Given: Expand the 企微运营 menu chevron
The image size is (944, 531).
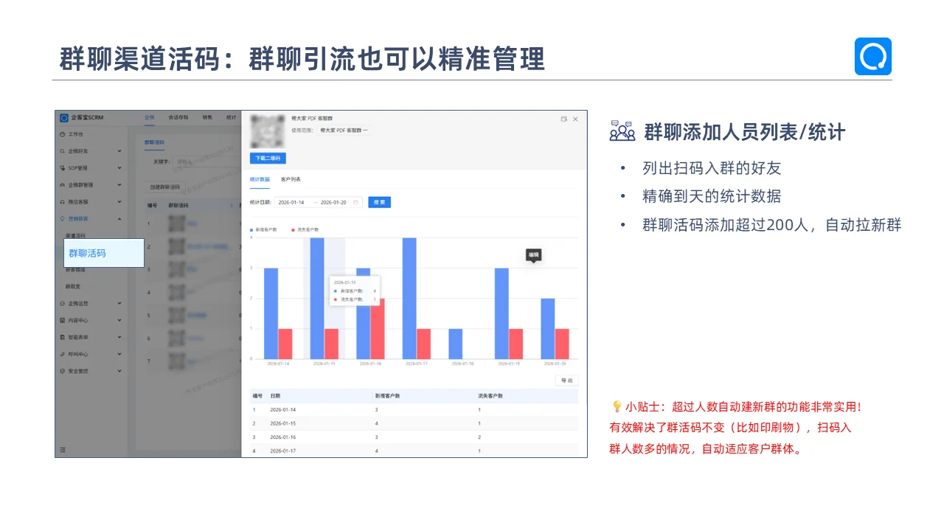Looking at the screenshot, I should click(119, 303).
